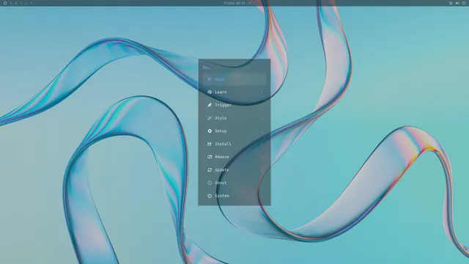Click the Update label text
The width and height of the screenshot is (469, 264).
(x=222, y=169)
